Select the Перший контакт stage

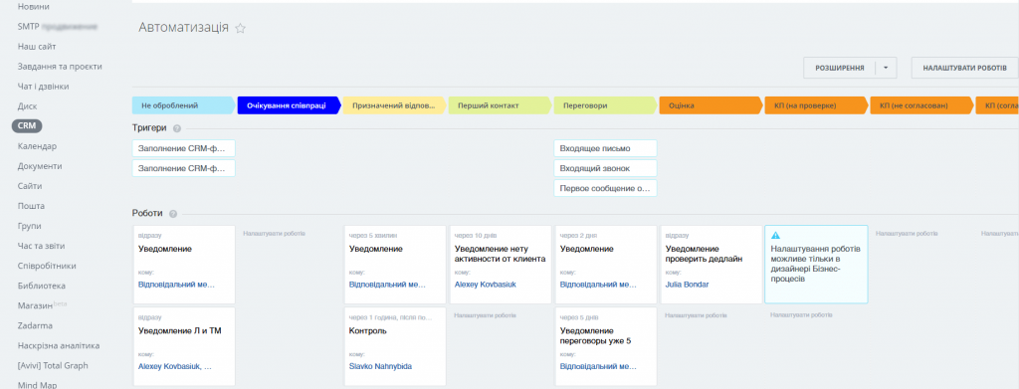click(500, 105)
